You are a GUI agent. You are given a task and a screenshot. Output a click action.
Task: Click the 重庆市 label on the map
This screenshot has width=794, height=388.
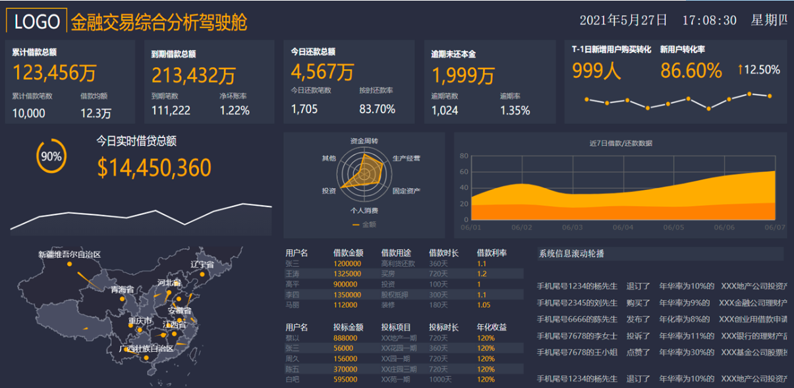[x=140, y=321]
